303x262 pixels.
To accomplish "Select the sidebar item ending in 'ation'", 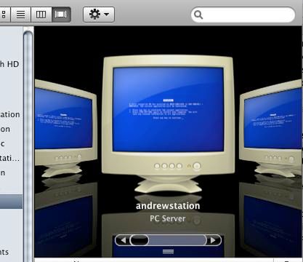I will tap(10, 114).
